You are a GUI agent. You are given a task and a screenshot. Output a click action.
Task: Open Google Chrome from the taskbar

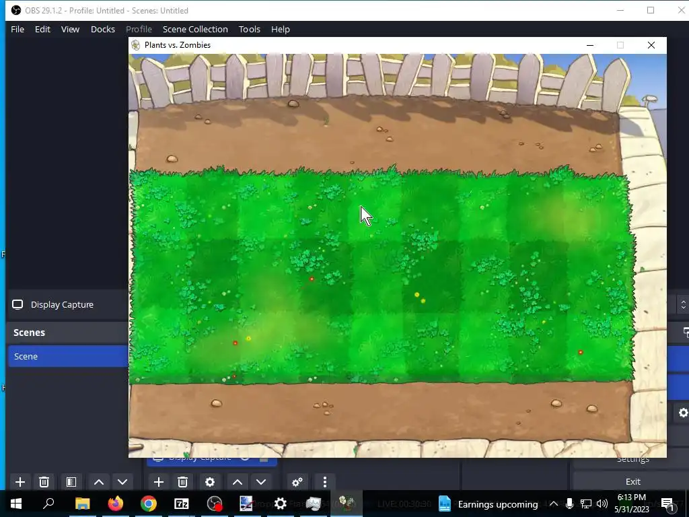click(149, 504)
